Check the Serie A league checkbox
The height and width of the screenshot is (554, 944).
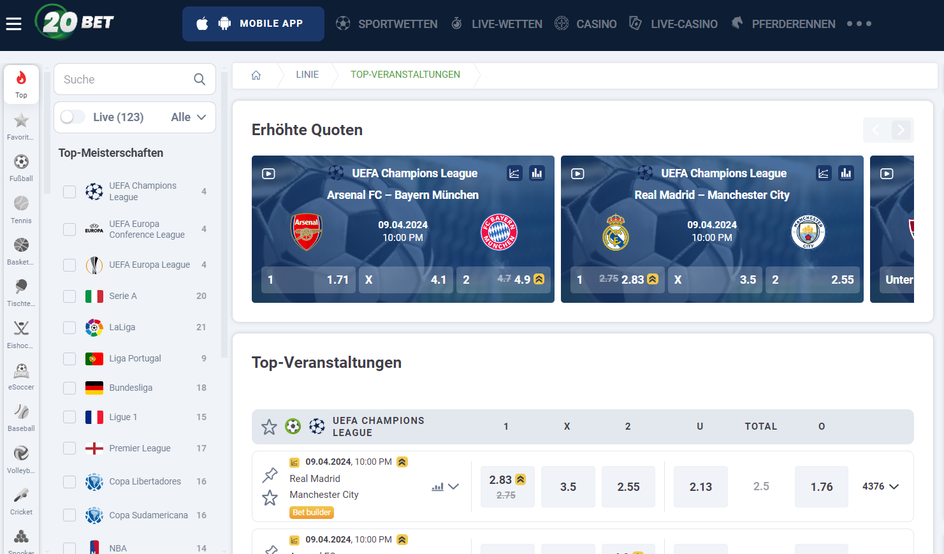[69, 296]
